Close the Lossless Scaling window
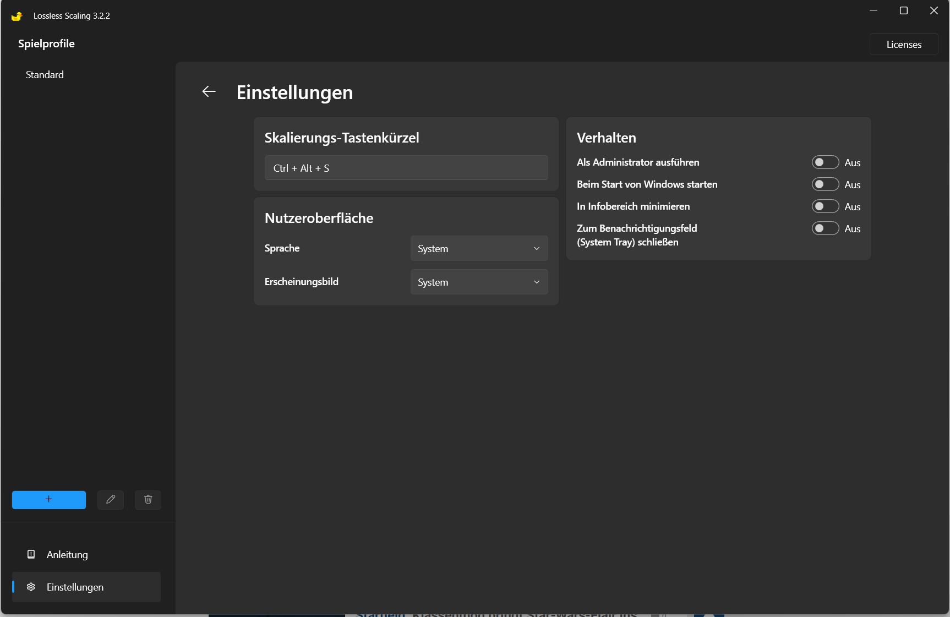The image size is (950, 617). tap(934, 10)
